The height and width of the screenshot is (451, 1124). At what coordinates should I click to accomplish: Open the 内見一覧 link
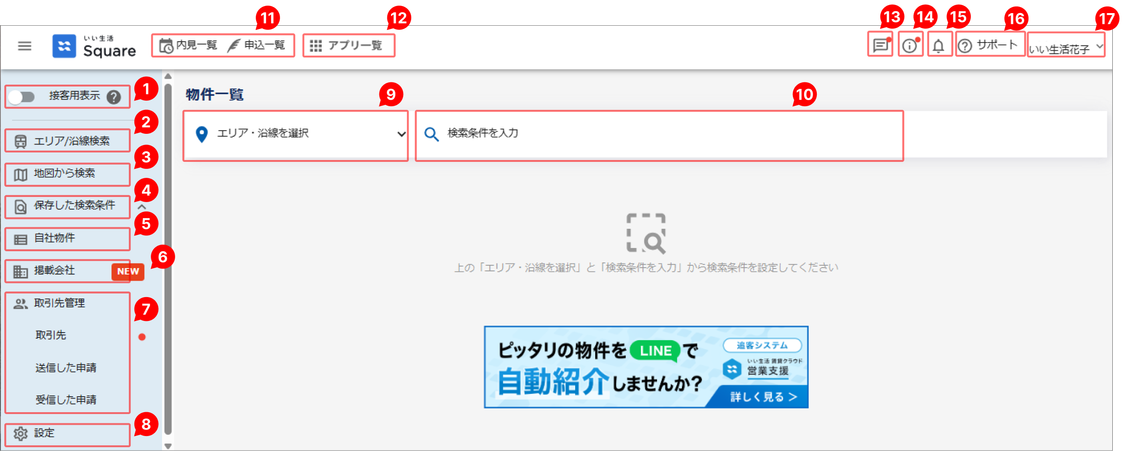(x=188, y=45)
